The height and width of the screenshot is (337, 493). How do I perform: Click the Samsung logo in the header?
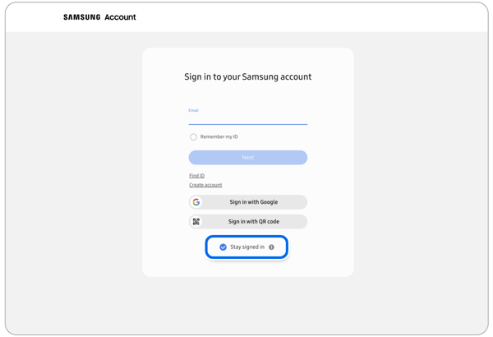(x=80, y=17)
